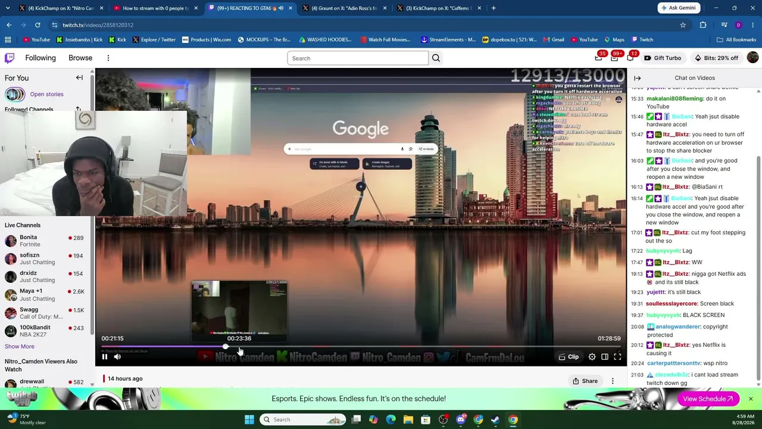Open more options beside the Share button
The image size is (762, 429).
[x=613, y=381]
